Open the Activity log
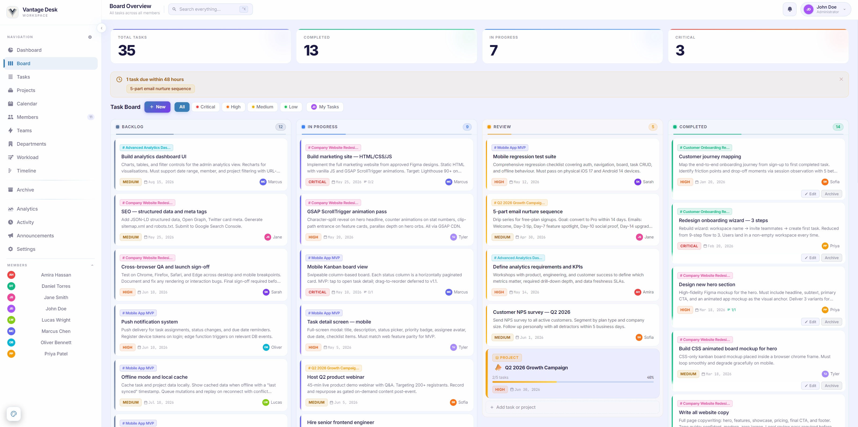The image size is (858, 427). pyautogui.click(x=51, y=222)
